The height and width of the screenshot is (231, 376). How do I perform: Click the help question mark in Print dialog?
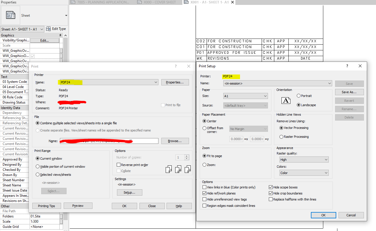coord(176,66)
